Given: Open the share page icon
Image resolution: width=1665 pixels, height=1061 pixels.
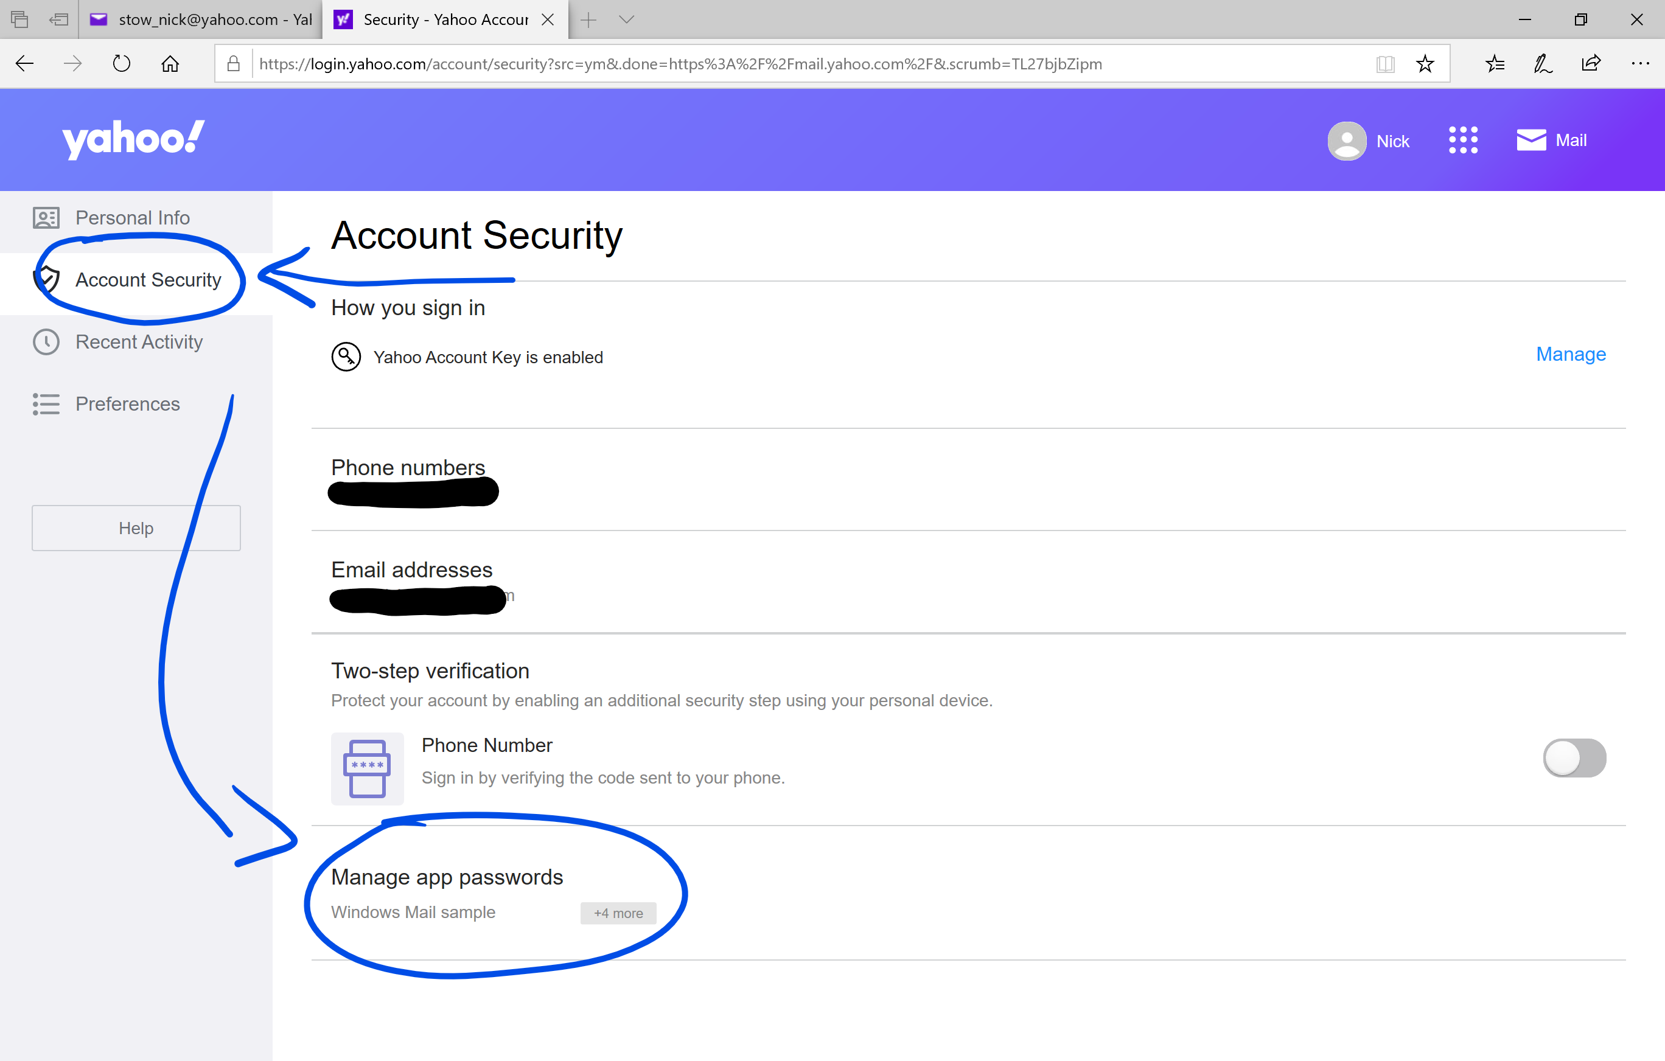Looking at the screenshot, I should point(1591,64).
